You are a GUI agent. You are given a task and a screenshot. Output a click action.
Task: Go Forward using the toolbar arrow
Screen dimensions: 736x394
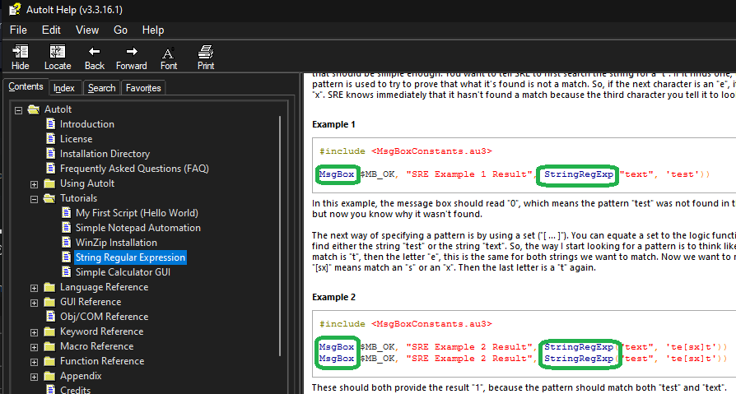pyautogui.click(x=132, y=52)
